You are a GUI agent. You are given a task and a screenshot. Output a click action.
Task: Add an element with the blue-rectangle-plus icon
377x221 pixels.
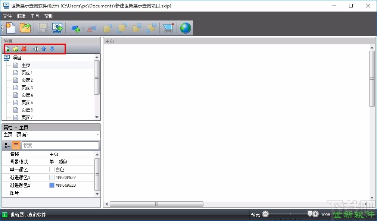coord(75,28)
